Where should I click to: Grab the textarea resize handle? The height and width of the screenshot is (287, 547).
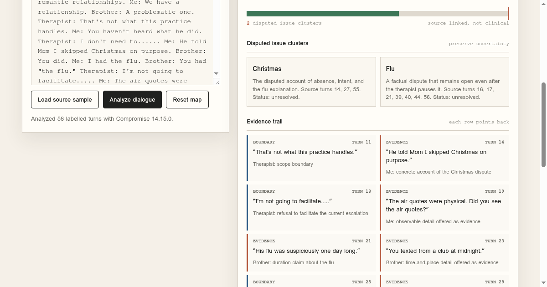(x=217, y=82)
